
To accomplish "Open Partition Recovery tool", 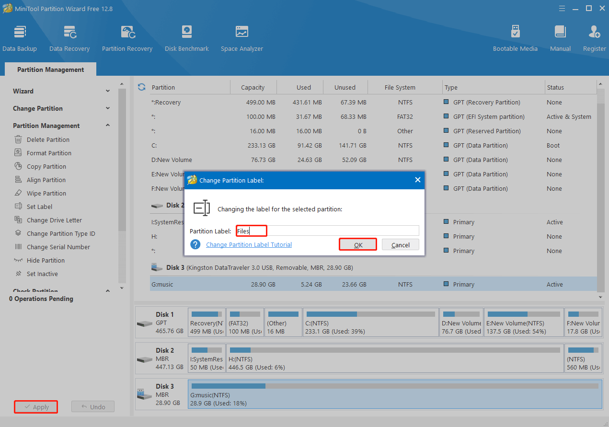I will pos(127,38).
